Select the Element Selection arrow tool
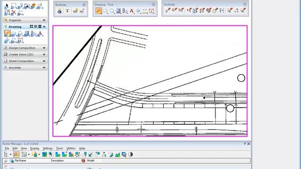301x169 pixels. pyautogui.click(x=6, y=6)
